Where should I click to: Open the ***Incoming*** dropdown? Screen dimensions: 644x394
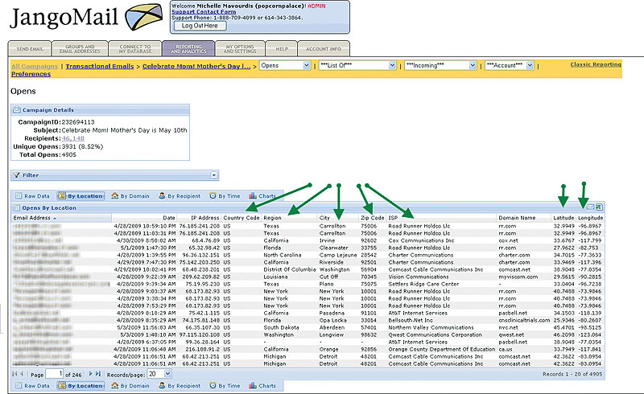(x=440, y=66)
